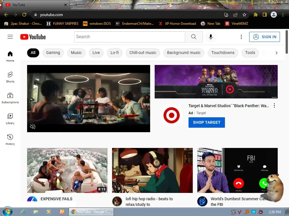Open YouTube settings three-dot menu
Viewport: 289px width, 216px height.
241,37
